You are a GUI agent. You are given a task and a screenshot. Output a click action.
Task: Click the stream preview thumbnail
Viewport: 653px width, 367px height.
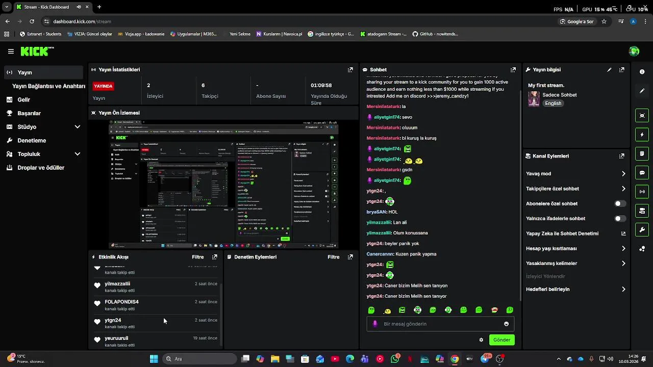tap(223, 184)
